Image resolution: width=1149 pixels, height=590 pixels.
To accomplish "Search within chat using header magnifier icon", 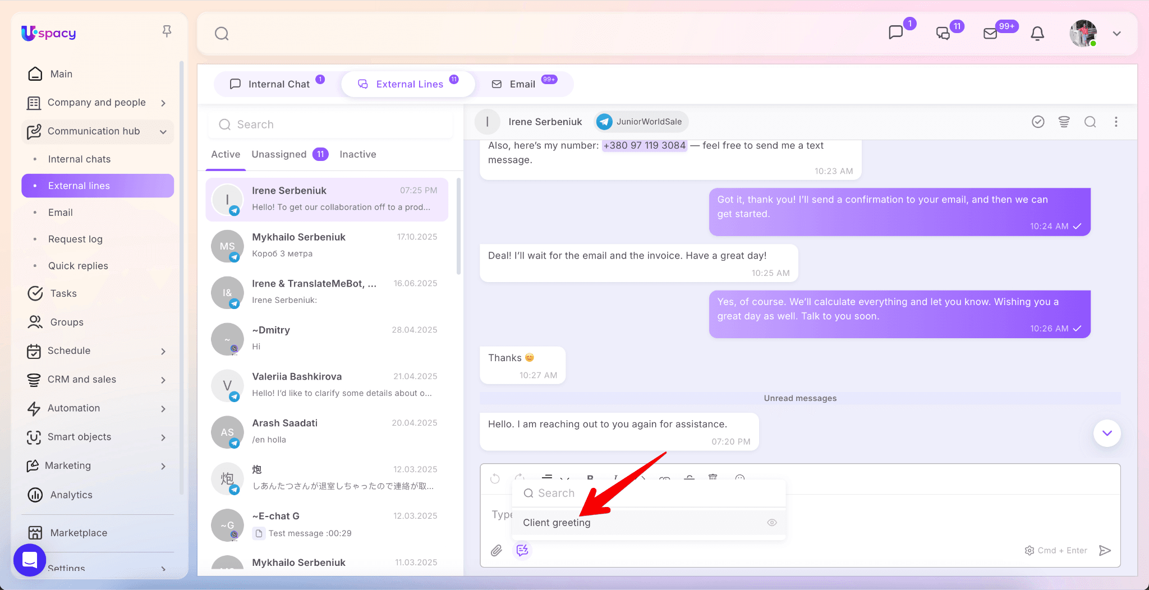I will point(1090,122).
